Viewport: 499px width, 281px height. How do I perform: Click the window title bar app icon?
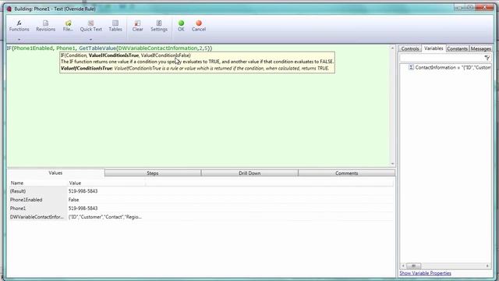[9, 9]
